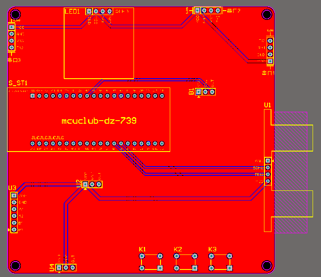Select the K2 button designator

[178, 249]
